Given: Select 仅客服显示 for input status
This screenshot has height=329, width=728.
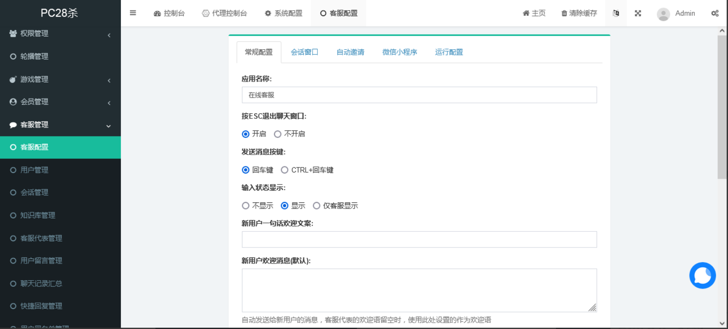Looking at the screenshot, I should click(317, 206).
